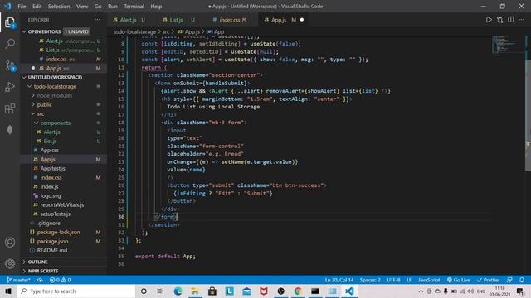The width and height of the screenshot is (531, 298).
Task: Open notifications bell in status bar
Action: coord(522,280)
